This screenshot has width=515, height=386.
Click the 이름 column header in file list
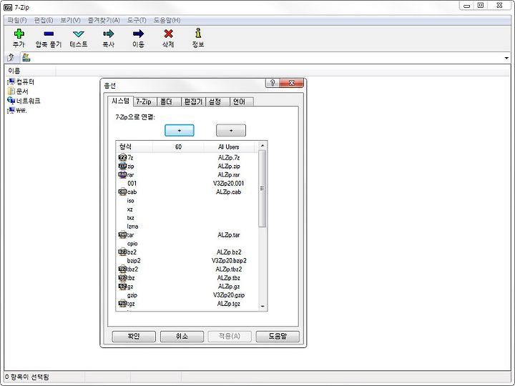30,71
